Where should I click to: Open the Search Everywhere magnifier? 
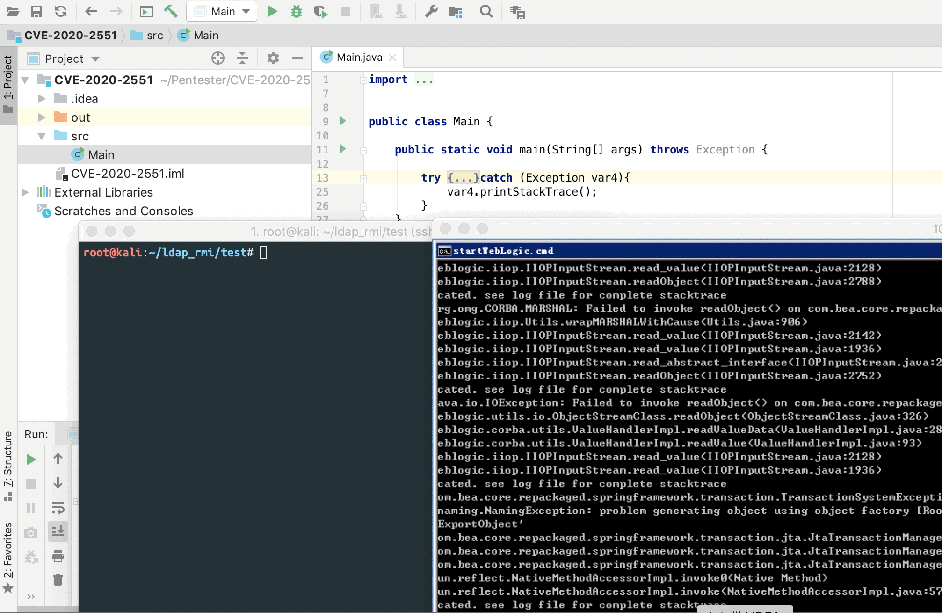pyautogui.click(x=486, y=11)
